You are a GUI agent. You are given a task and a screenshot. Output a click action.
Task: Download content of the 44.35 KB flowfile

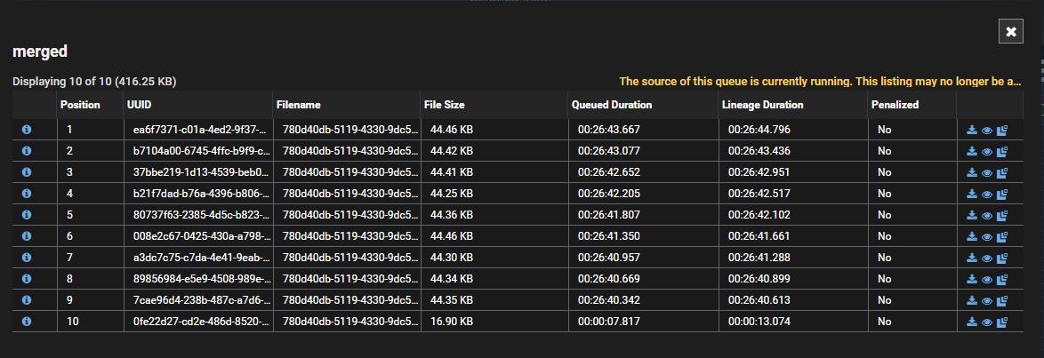(972, 300)
